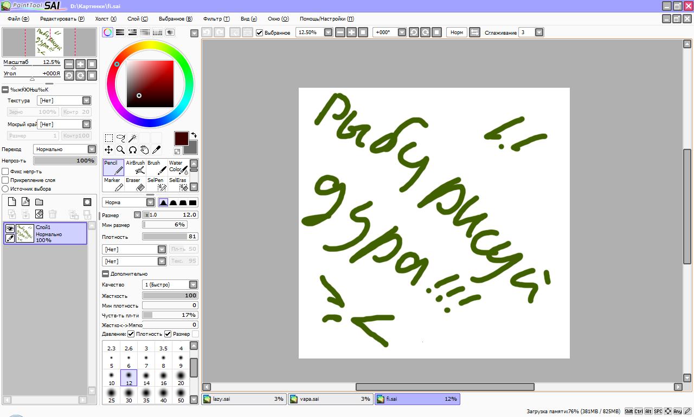694x417 pixels.
Task: Switch to the lazy.sai document tab
Action: click(243, 399)
